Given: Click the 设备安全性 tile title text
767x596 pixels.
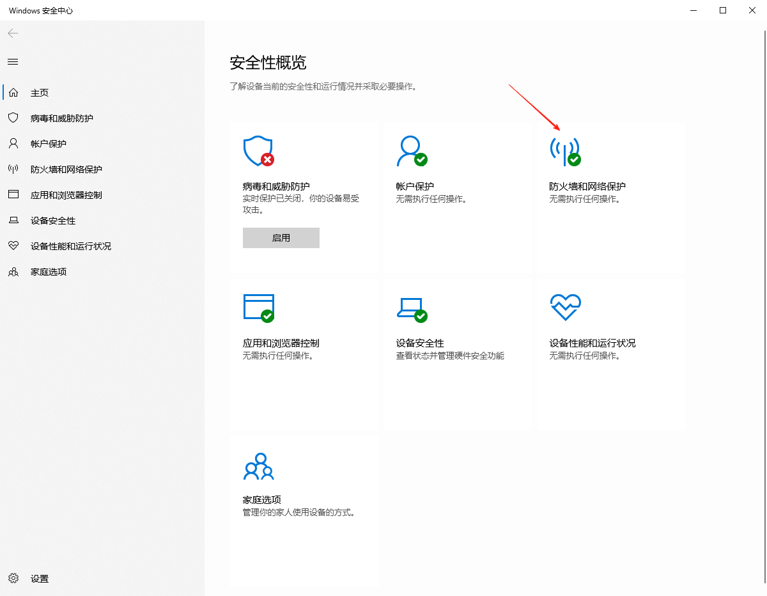Looking at the screenshot, I should [x=420, y=343].
